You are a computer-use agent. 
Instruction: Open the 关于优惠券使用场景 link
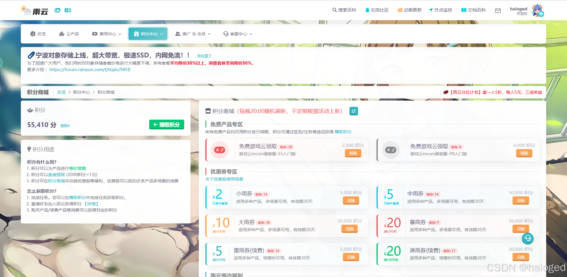point(224,179)
